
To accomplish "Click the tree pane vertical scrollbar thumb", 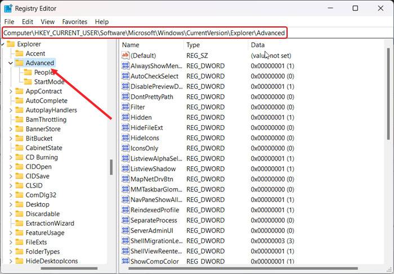I will (x=111, y=167).
